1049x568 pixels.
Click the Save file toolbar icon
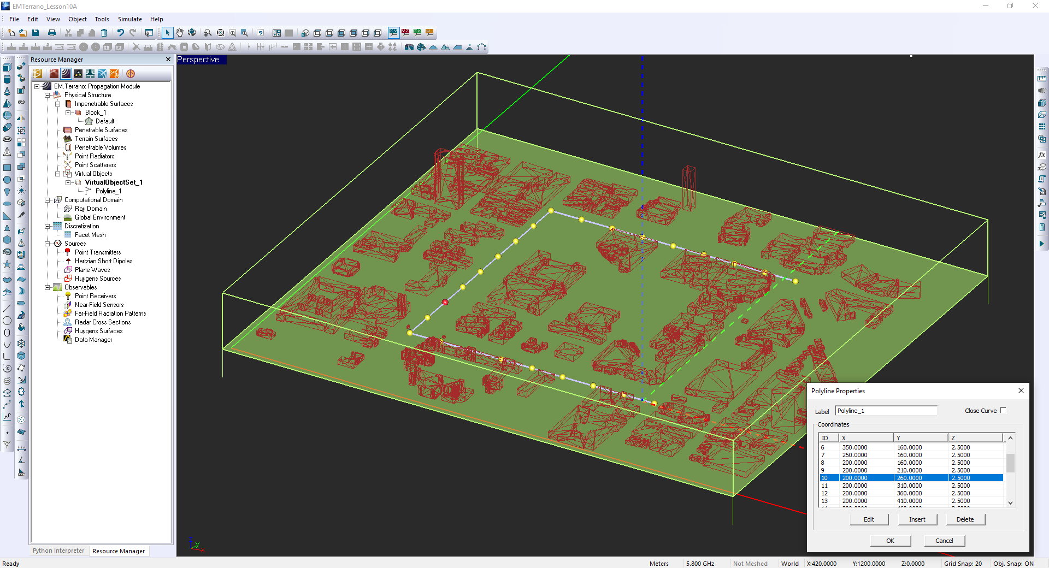pyautogui.click(x=36, y=33)
